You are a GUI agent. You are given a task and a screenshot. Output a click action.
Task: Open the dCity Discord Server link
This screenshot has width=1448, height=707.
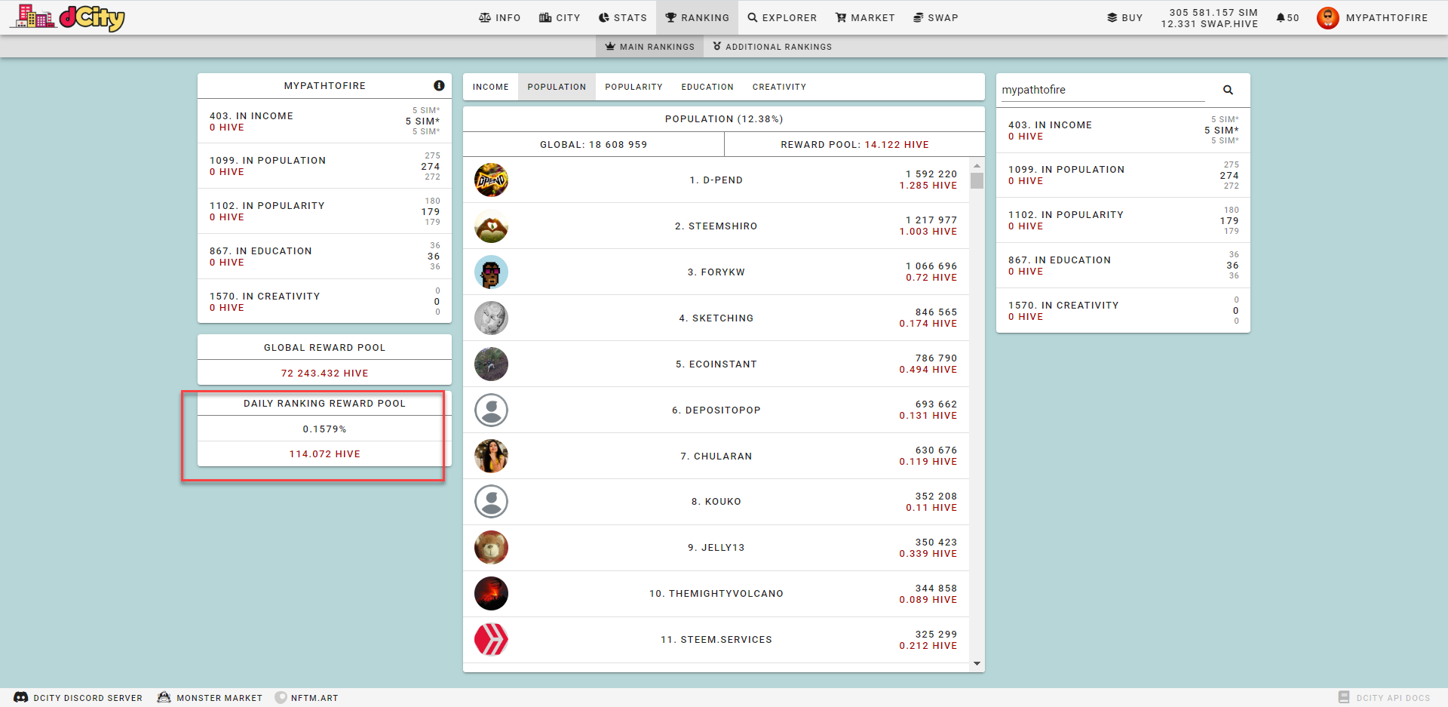(78, 698)
